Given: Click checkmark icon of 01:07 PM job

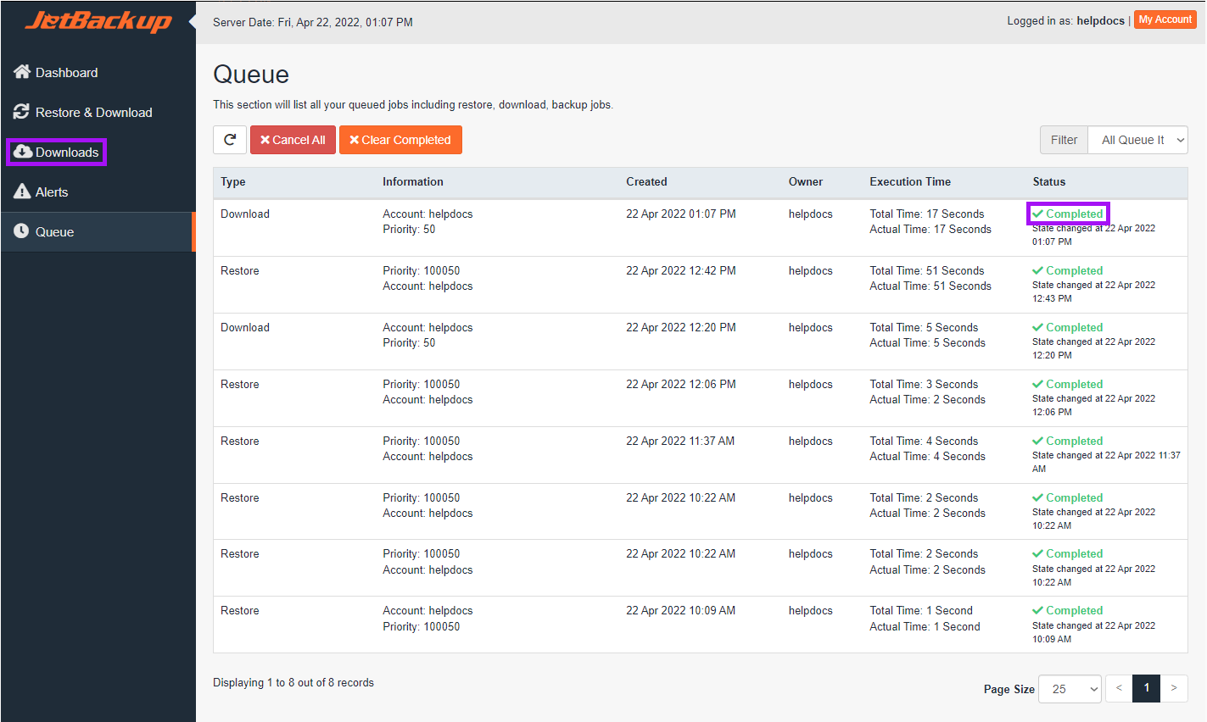Looking at the screenshot, I should [1037, 214].
